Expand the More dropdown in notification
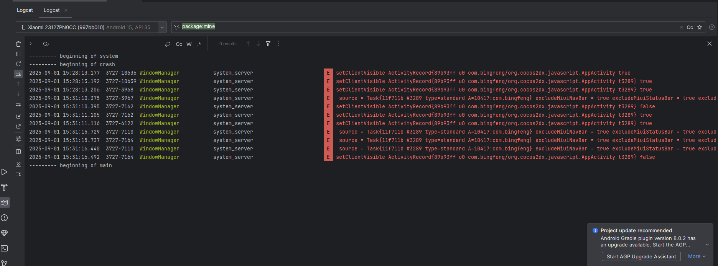The width and height of the screenshot is (718, 266). pos(697,256)
